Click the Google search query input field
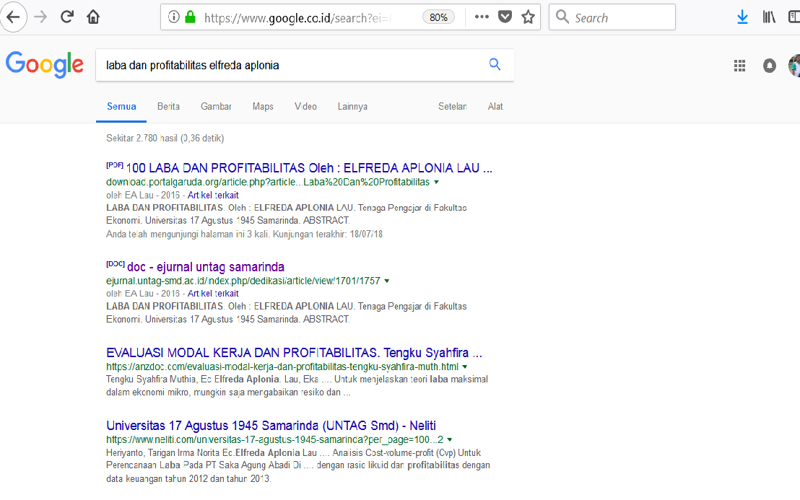This screenshot has width=800, height=500. coord(289,65)
